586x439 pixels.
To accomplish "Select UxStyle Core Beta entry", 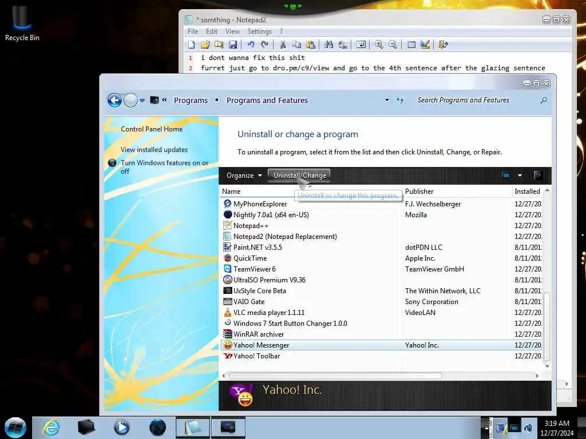I will (x=382, y=291).
